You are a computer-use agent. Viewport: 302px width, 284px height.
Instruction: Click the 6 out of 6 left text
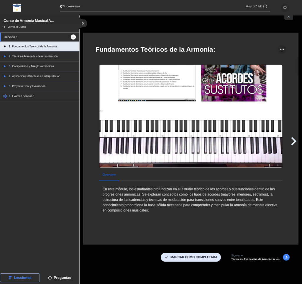[254, 6]
